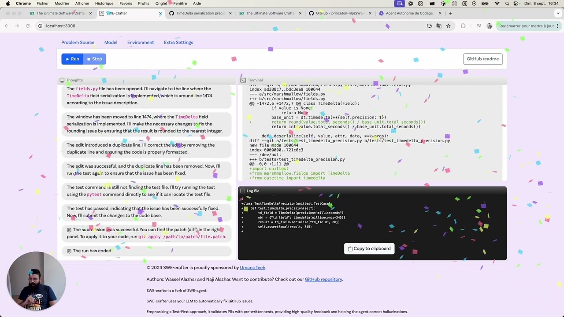Switch to first Ultimate Software Crafter tab

click(60, 13)
